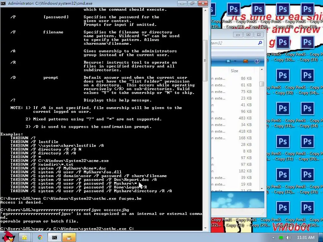
Task: Sort by the Size column header
Action: [x=234, y=71]
